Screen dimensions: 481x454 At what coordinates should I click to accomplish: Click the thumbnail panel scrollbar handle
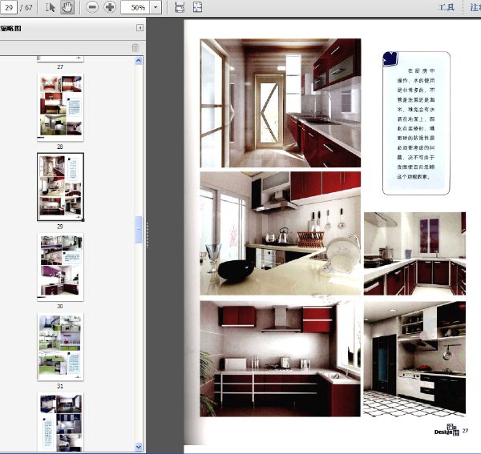[x=139, y=230]
